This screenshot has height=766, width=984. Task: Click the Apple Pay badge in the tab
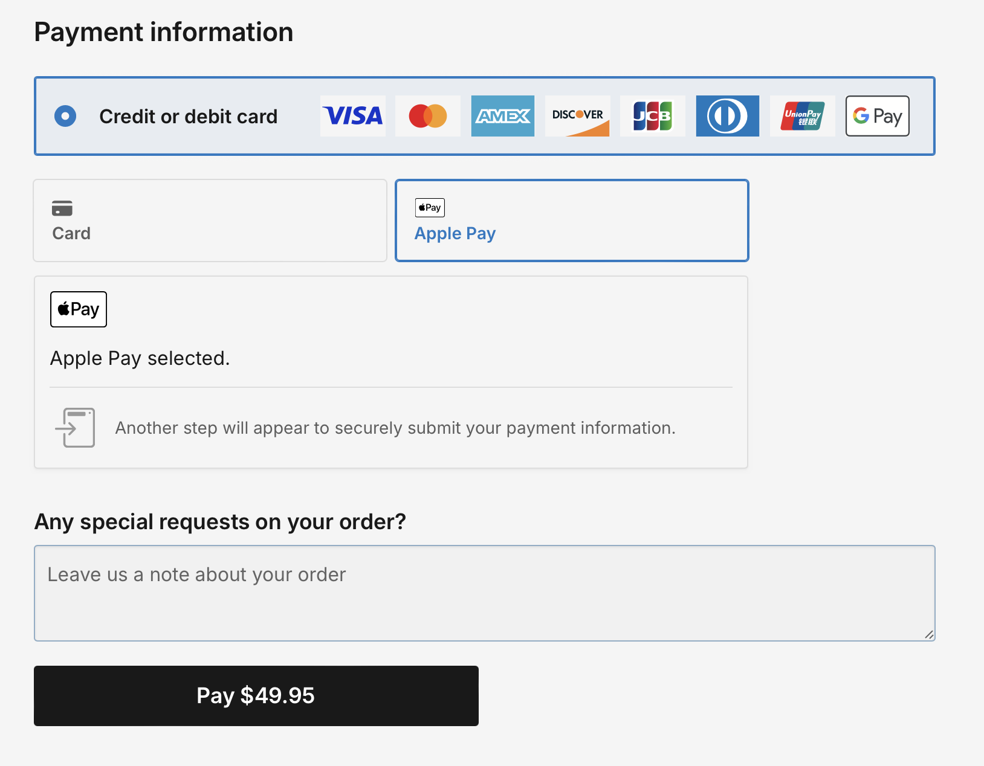(429, 207)
